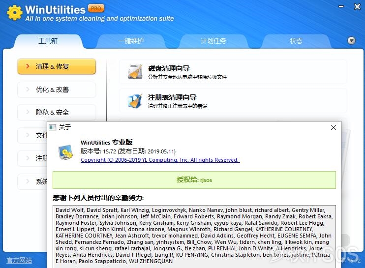
Task: Click the 感谢下列人员付出的辛勤努力 label
Action: tap(98, 198)
